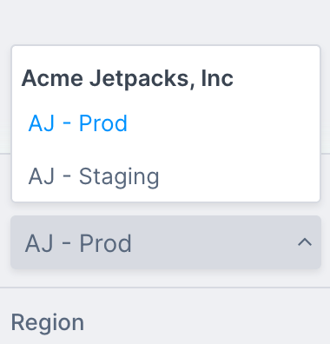Switch environment to AJ - Staging
The height and width of the screenshot is (344, 330).
tap(166, 175)
